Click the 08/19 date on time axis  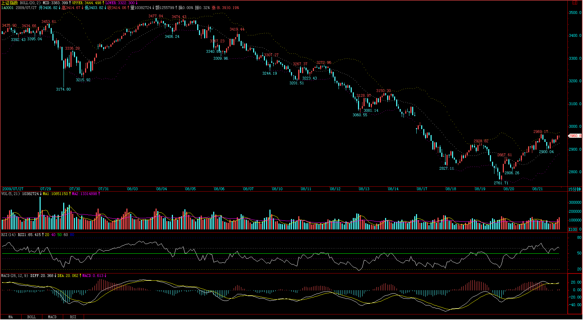480,189
